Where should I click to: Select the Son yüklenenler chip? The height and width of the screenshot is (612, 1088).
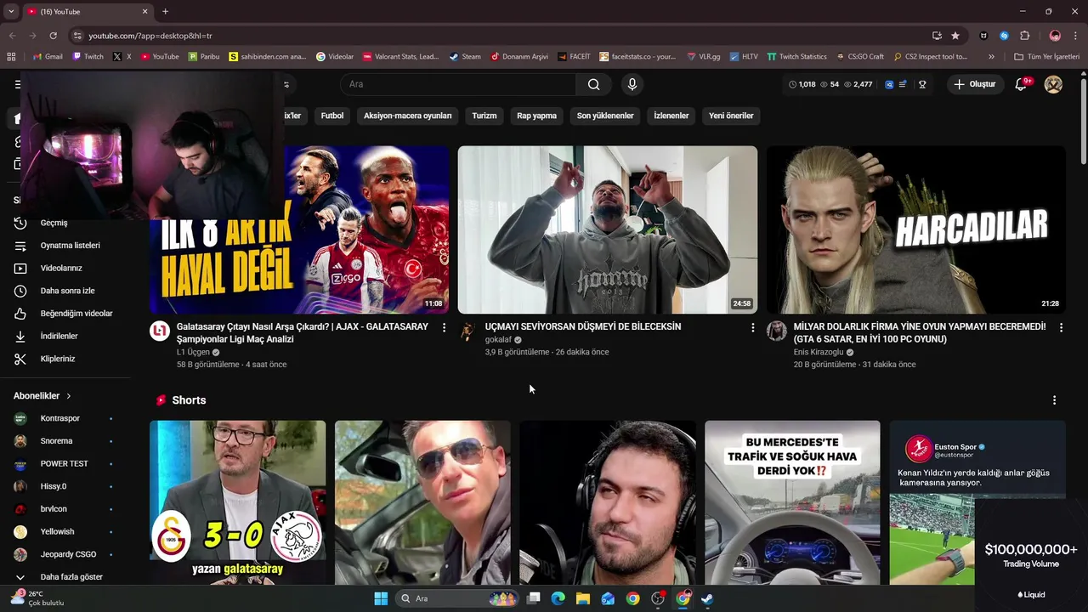click(x=605, y=116)
